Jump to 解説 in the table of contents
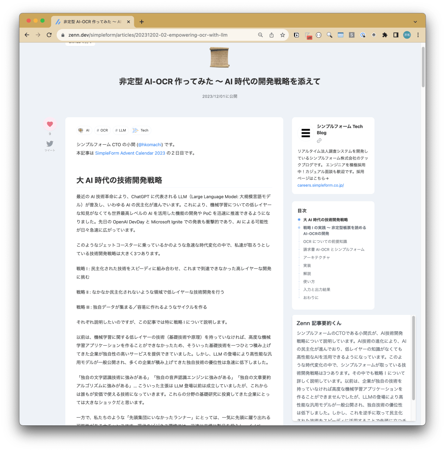445x451 pixels. 307,273
